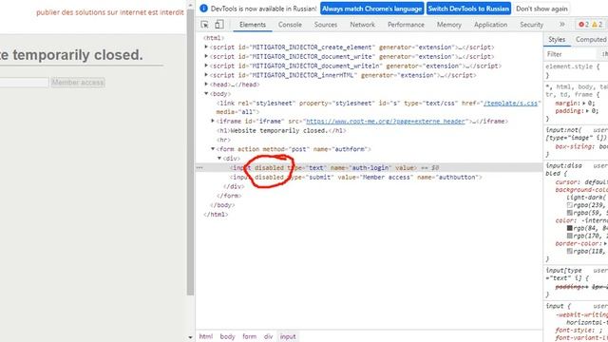Open the Security tab
This screenshot has height=342, width=608.
(x=531, y=25)
